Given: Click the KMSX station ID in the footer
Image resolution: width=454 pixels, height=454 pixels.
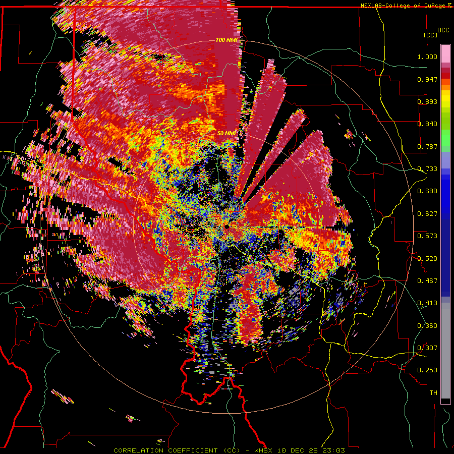Looking at the screenshot, I should [x=264, y=450].
